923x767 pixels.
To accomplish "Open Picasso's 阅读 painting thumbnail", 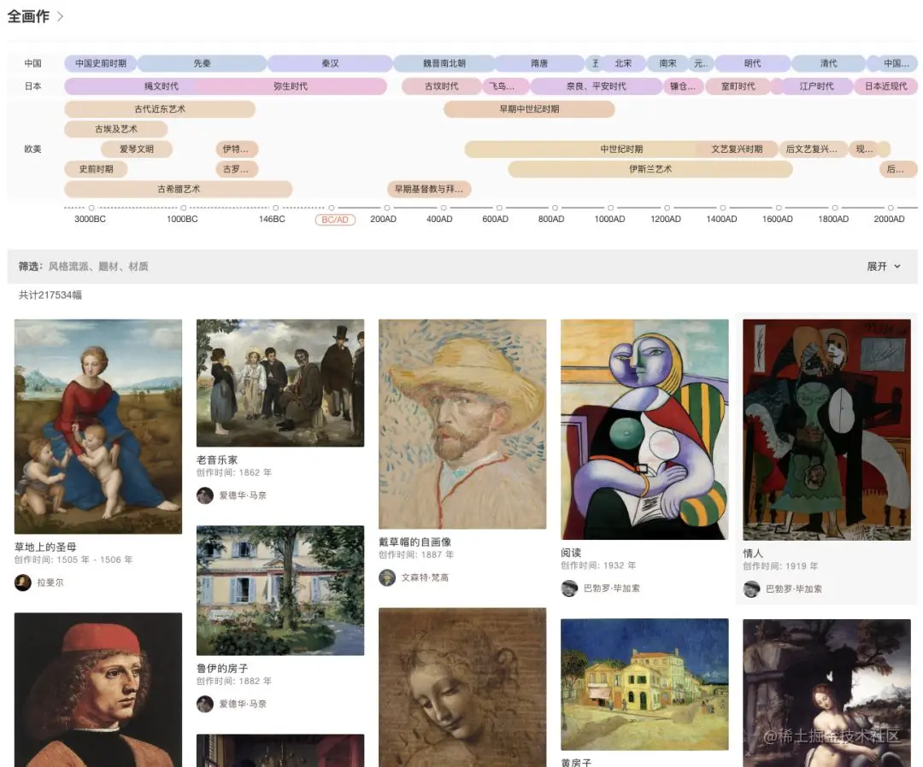I will [644, 430].
